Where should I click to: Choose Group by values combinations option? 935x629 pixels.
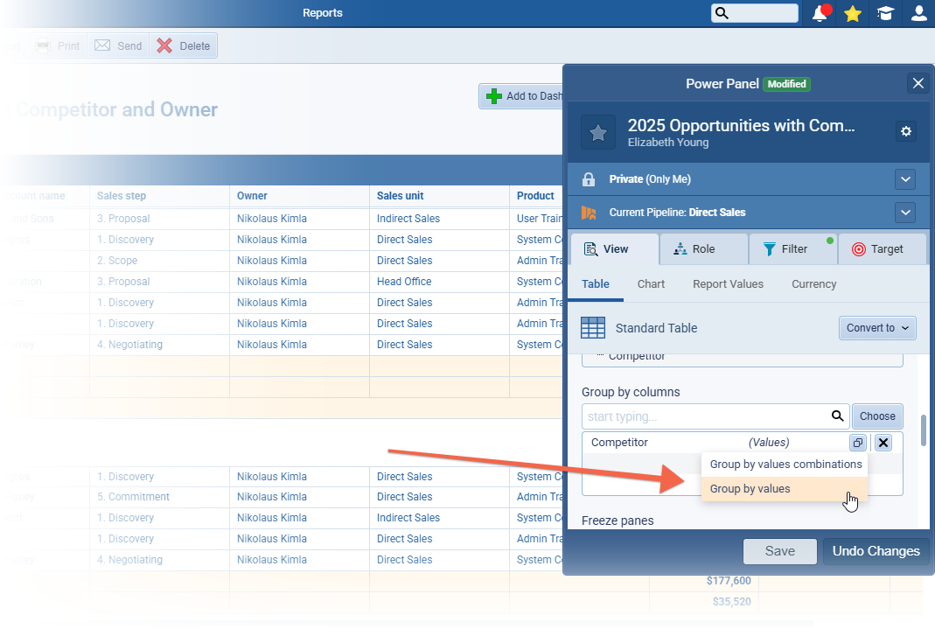[785, 465]
